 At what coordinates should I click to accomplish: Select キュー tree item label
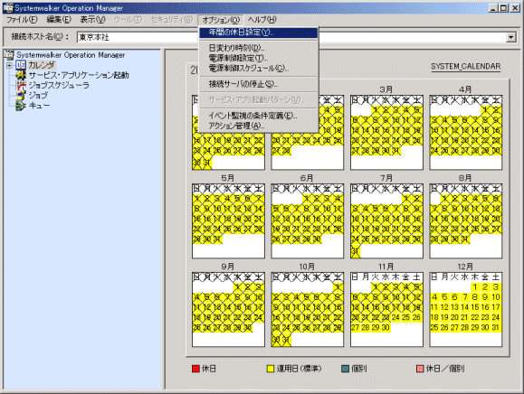39,106
